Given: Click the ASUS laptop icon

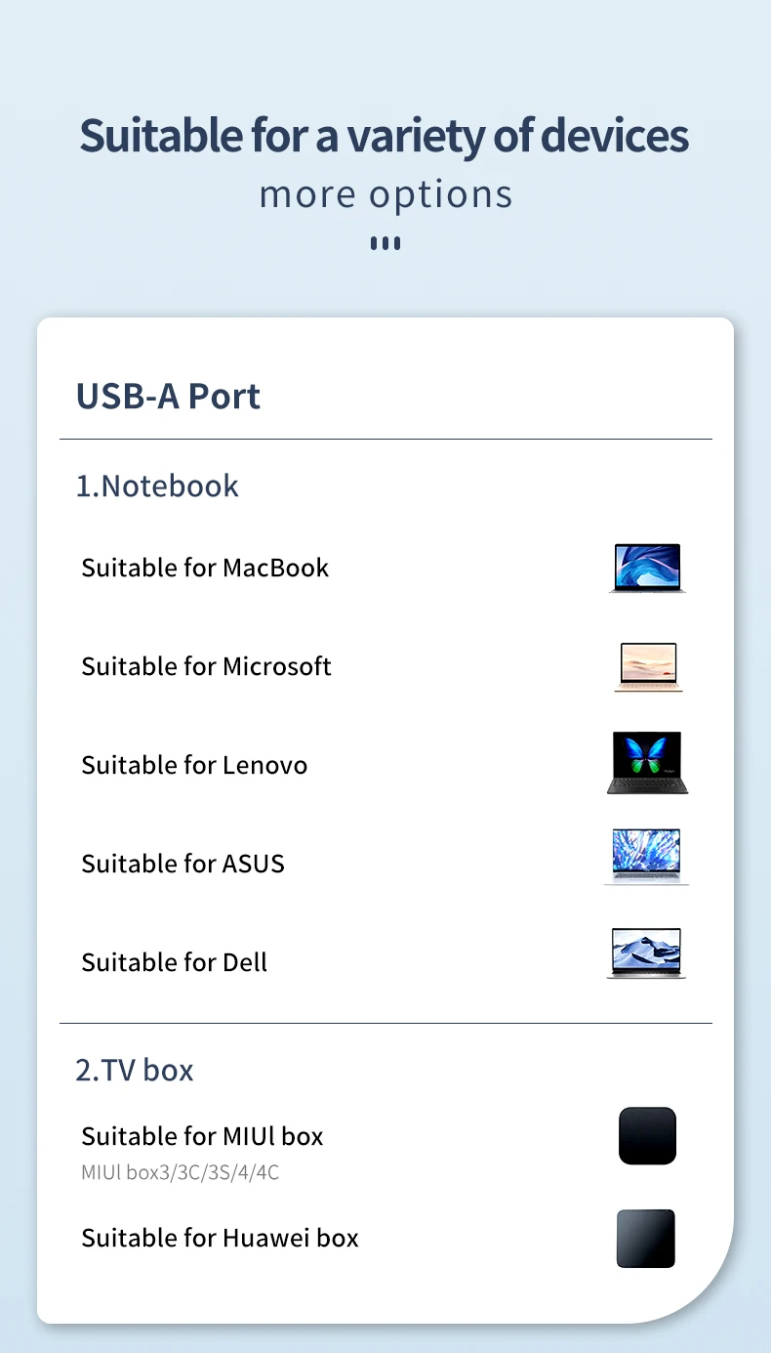Looking at the screenshot, I should pyautogui.click(x=646, y=857).
